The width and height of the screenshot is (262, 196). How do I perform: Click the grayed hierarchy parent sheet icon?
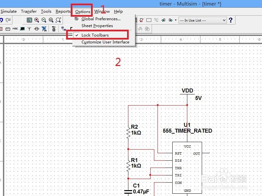pos(156,20)
